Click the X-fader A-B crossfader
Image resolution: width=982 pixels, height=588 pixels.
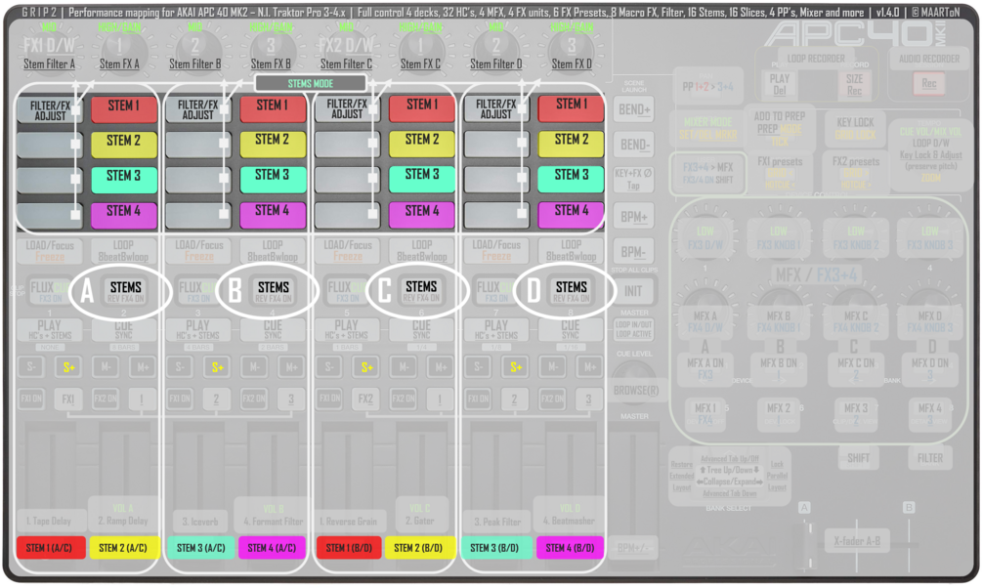[x=857, y=541]
